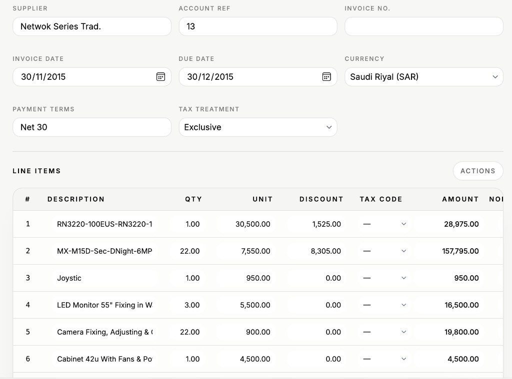
Task: Click the Account Ref field showing 13
Action: tap(257, 26)
